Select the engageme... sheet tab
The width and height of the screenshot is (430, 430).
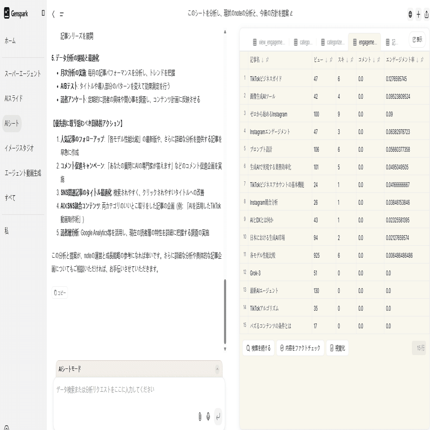[x=365, y=42]
